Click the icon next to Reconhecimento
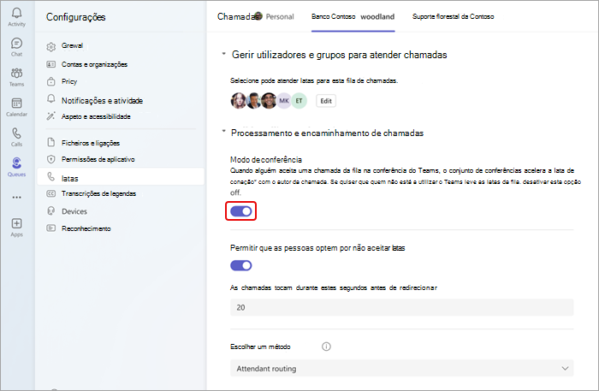The width and height of the screenshot is (599, 391). coord(50,228)
